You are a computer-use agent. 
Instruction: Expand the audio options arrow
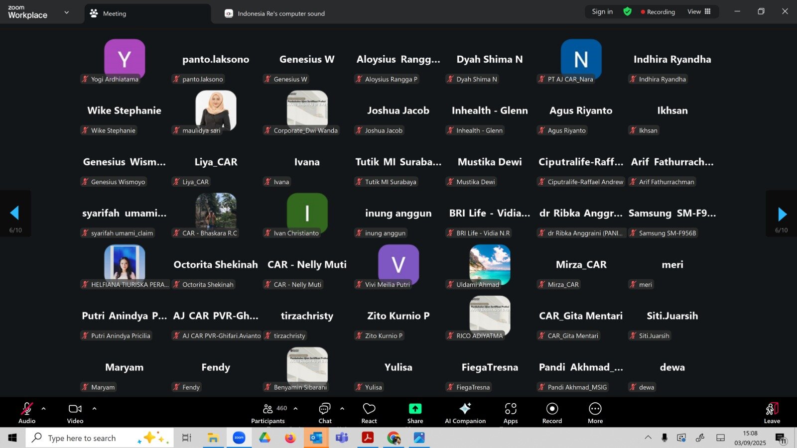(x=44, y=409)
